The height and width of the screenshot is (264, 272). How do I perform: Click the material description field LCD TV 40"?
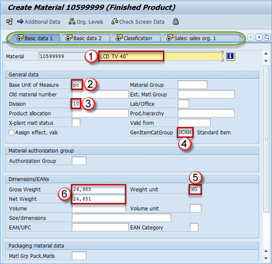pyautogui.click(x=131, y=56)
